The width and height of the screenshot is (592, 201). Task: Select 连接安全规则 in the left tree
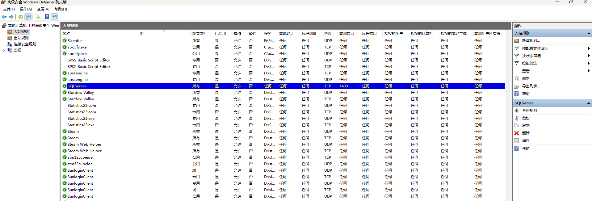[25, 44]
